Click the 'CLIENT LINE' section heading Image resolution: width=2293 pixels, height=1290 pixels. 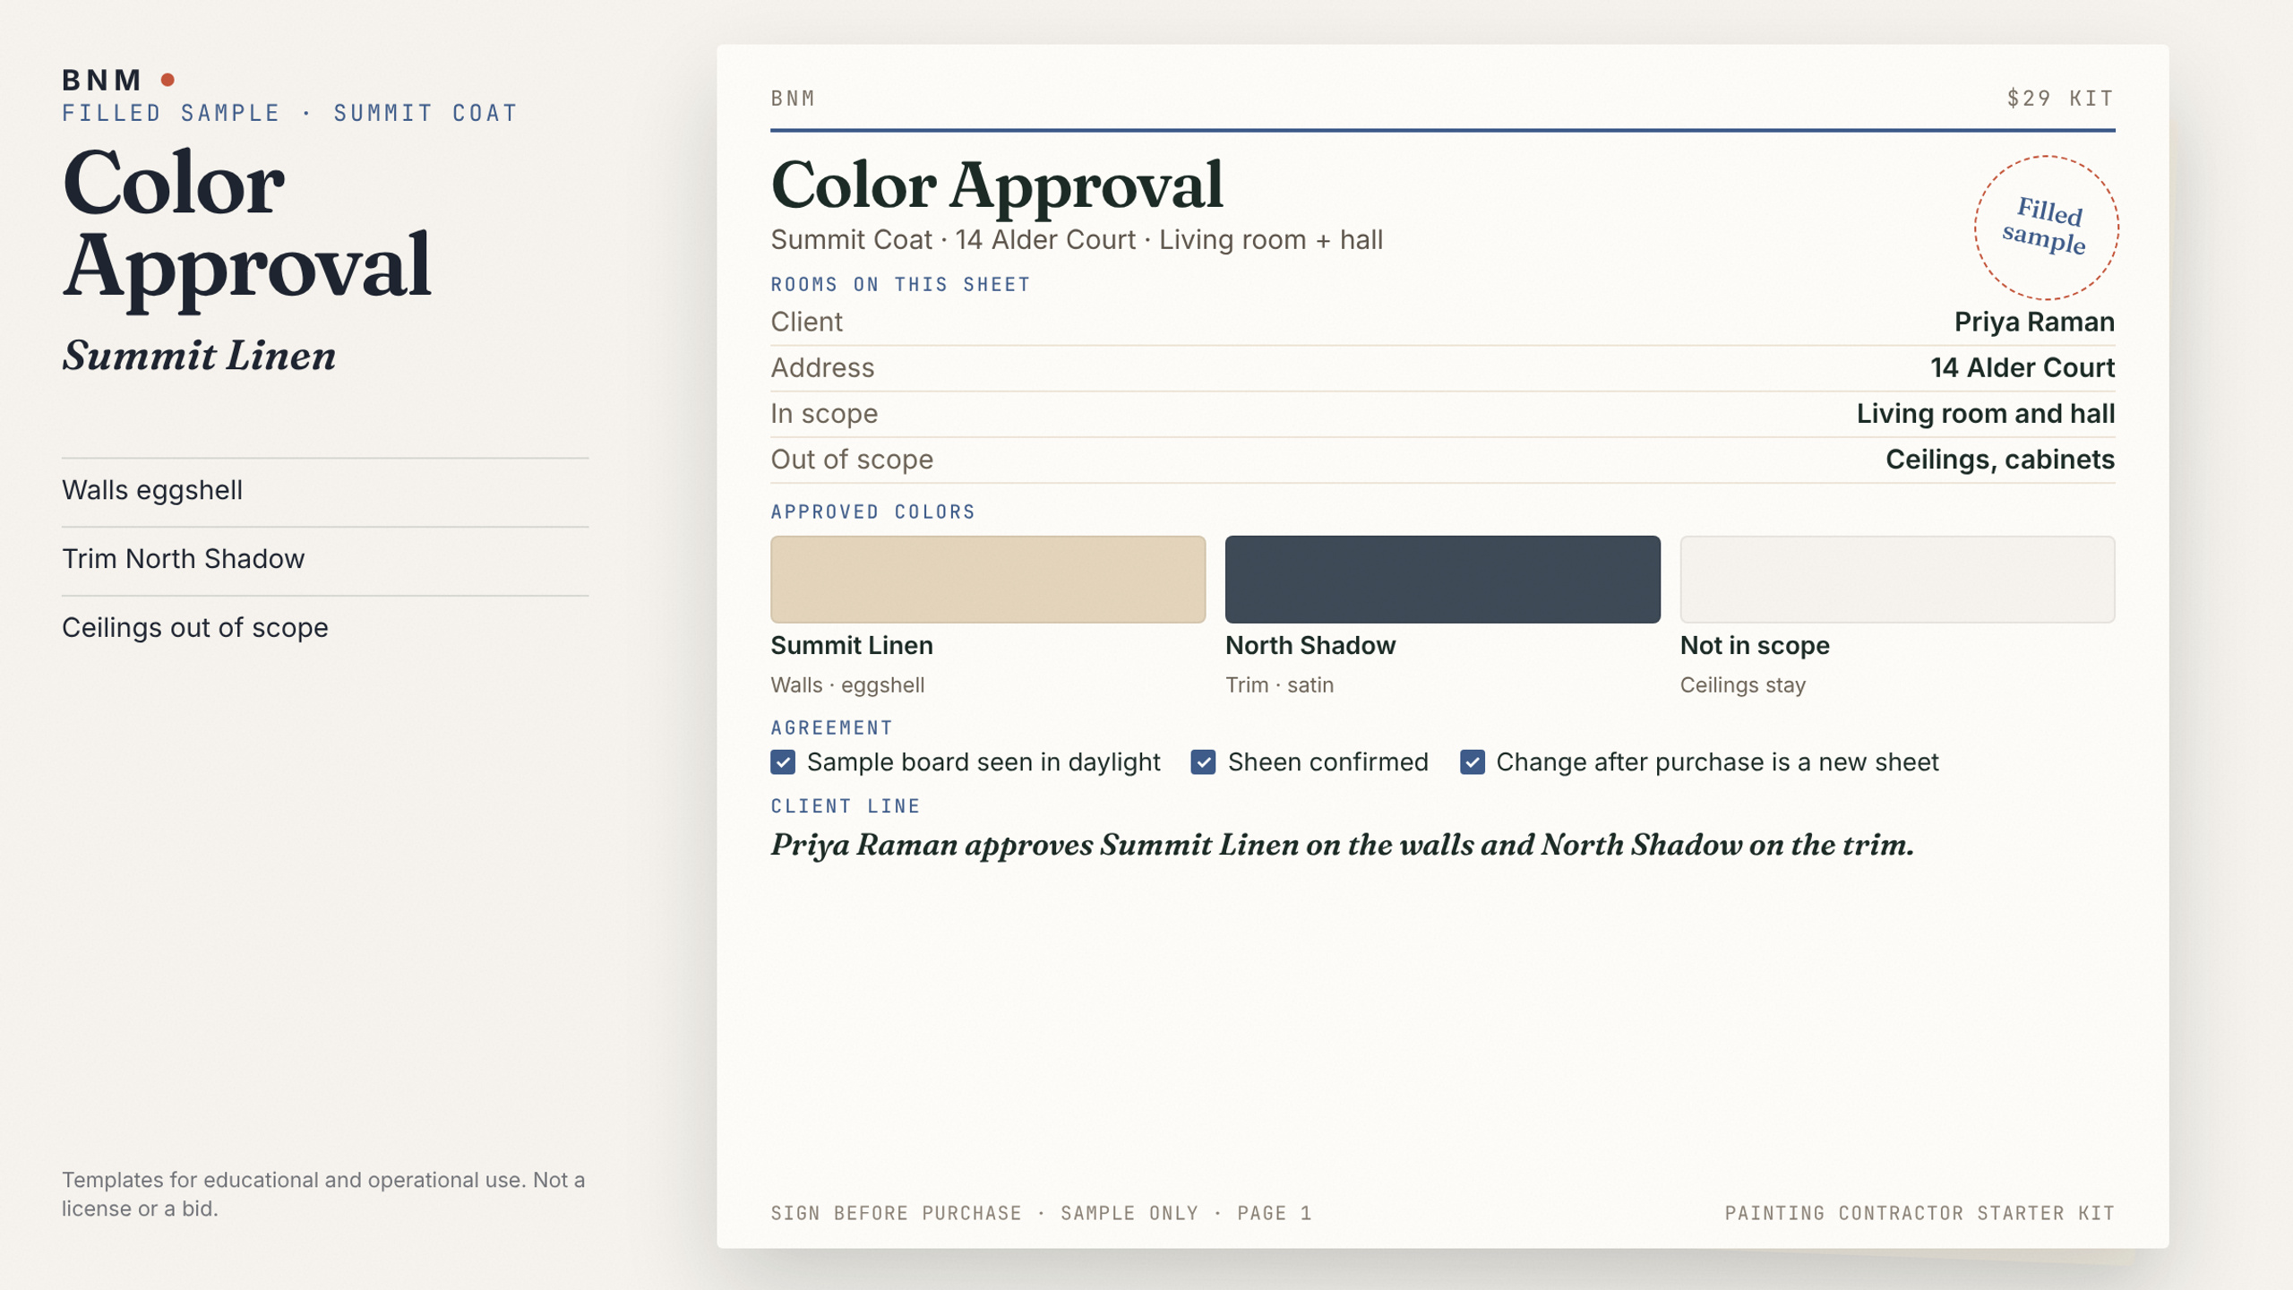pyautogui.click(x=846, y=806)
